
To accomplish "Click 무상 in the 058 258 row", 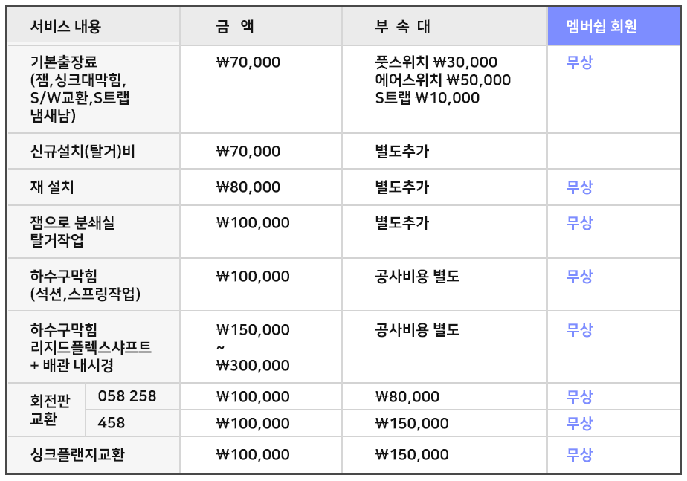I will (x=579, y=396).
